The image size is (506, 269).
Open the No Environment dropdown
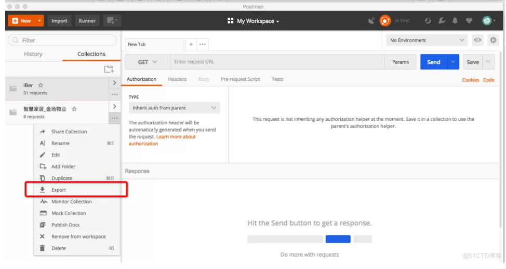427,40
